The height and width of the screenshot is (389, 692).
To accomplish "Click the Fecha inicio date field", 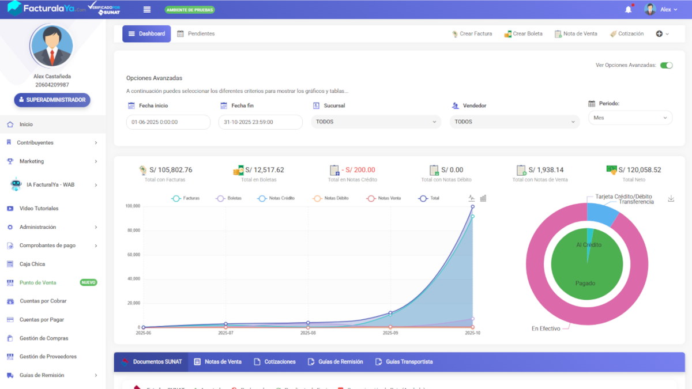I will [x=168, y=122].
